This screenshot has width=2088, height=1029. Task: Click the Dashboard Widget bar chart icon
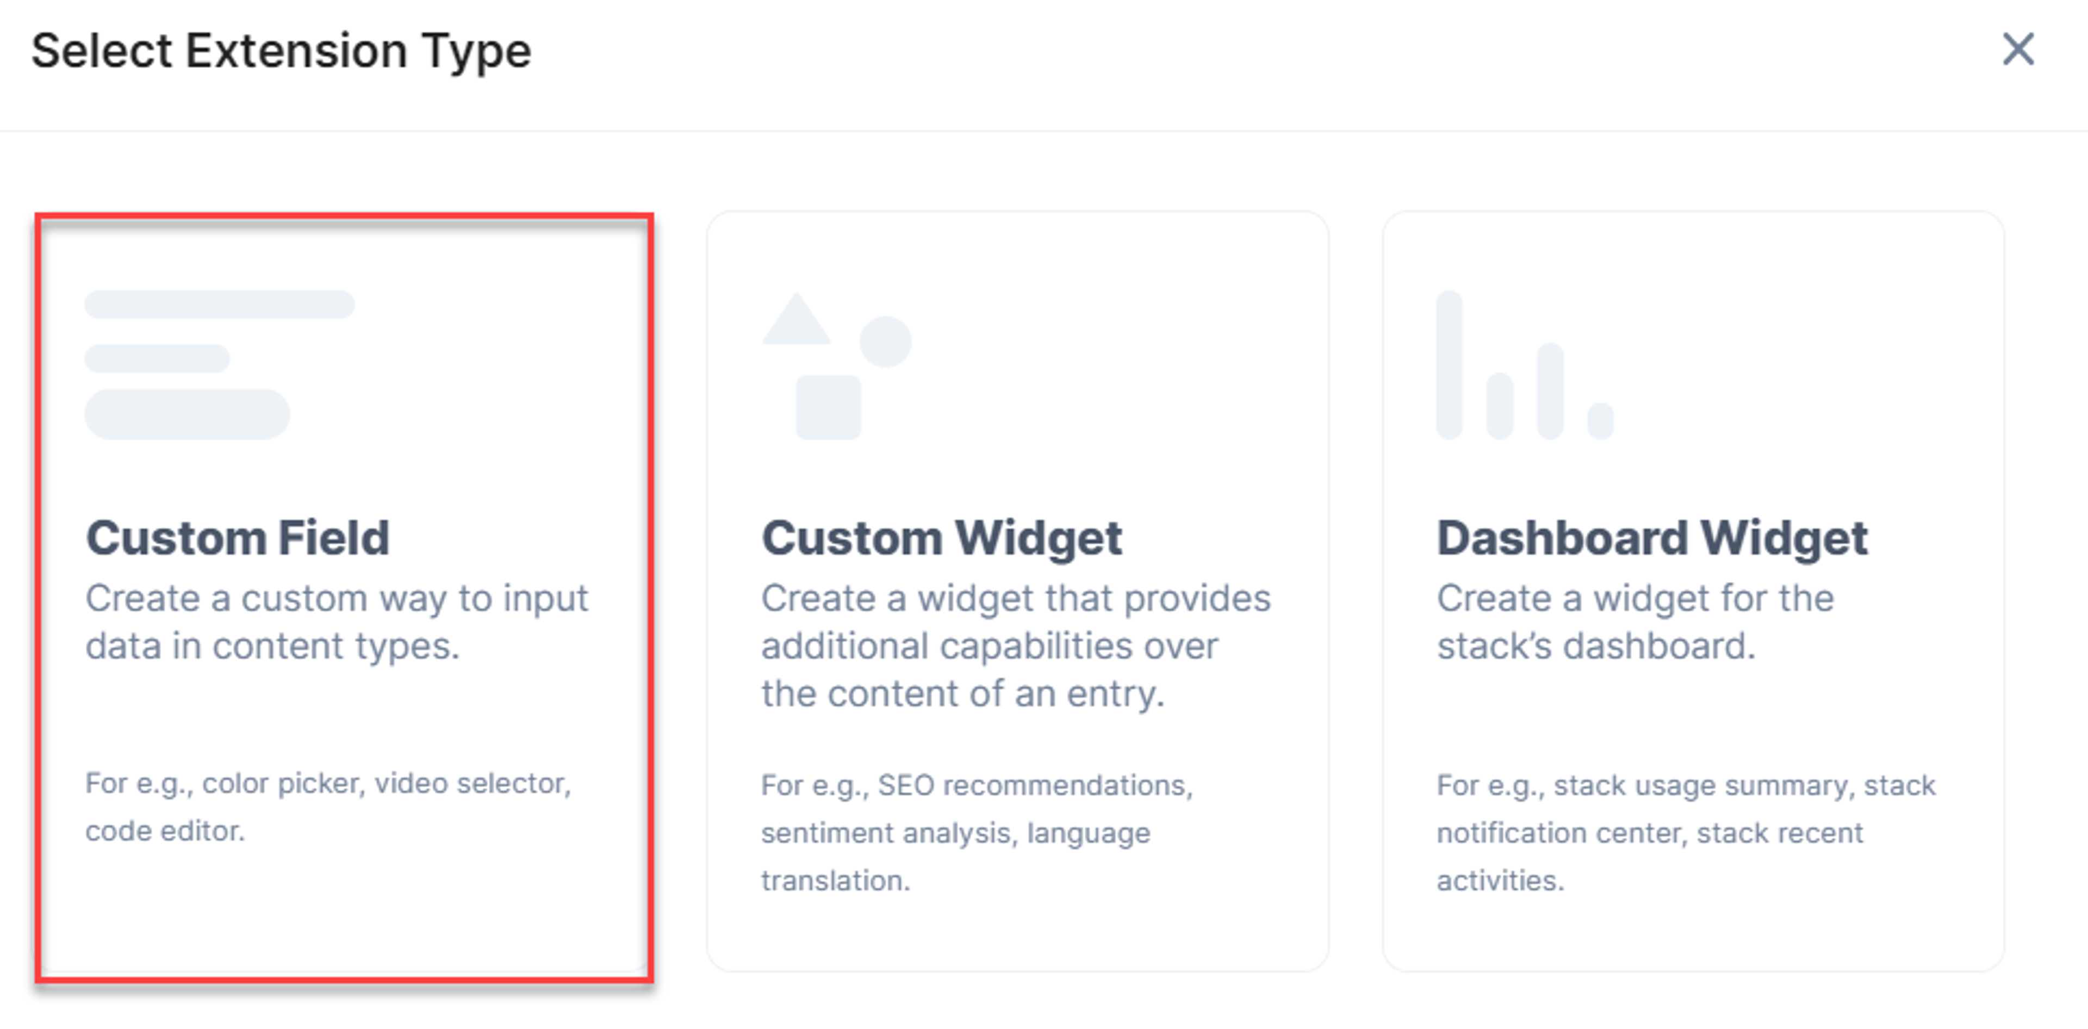click(x=1525, y=365)
